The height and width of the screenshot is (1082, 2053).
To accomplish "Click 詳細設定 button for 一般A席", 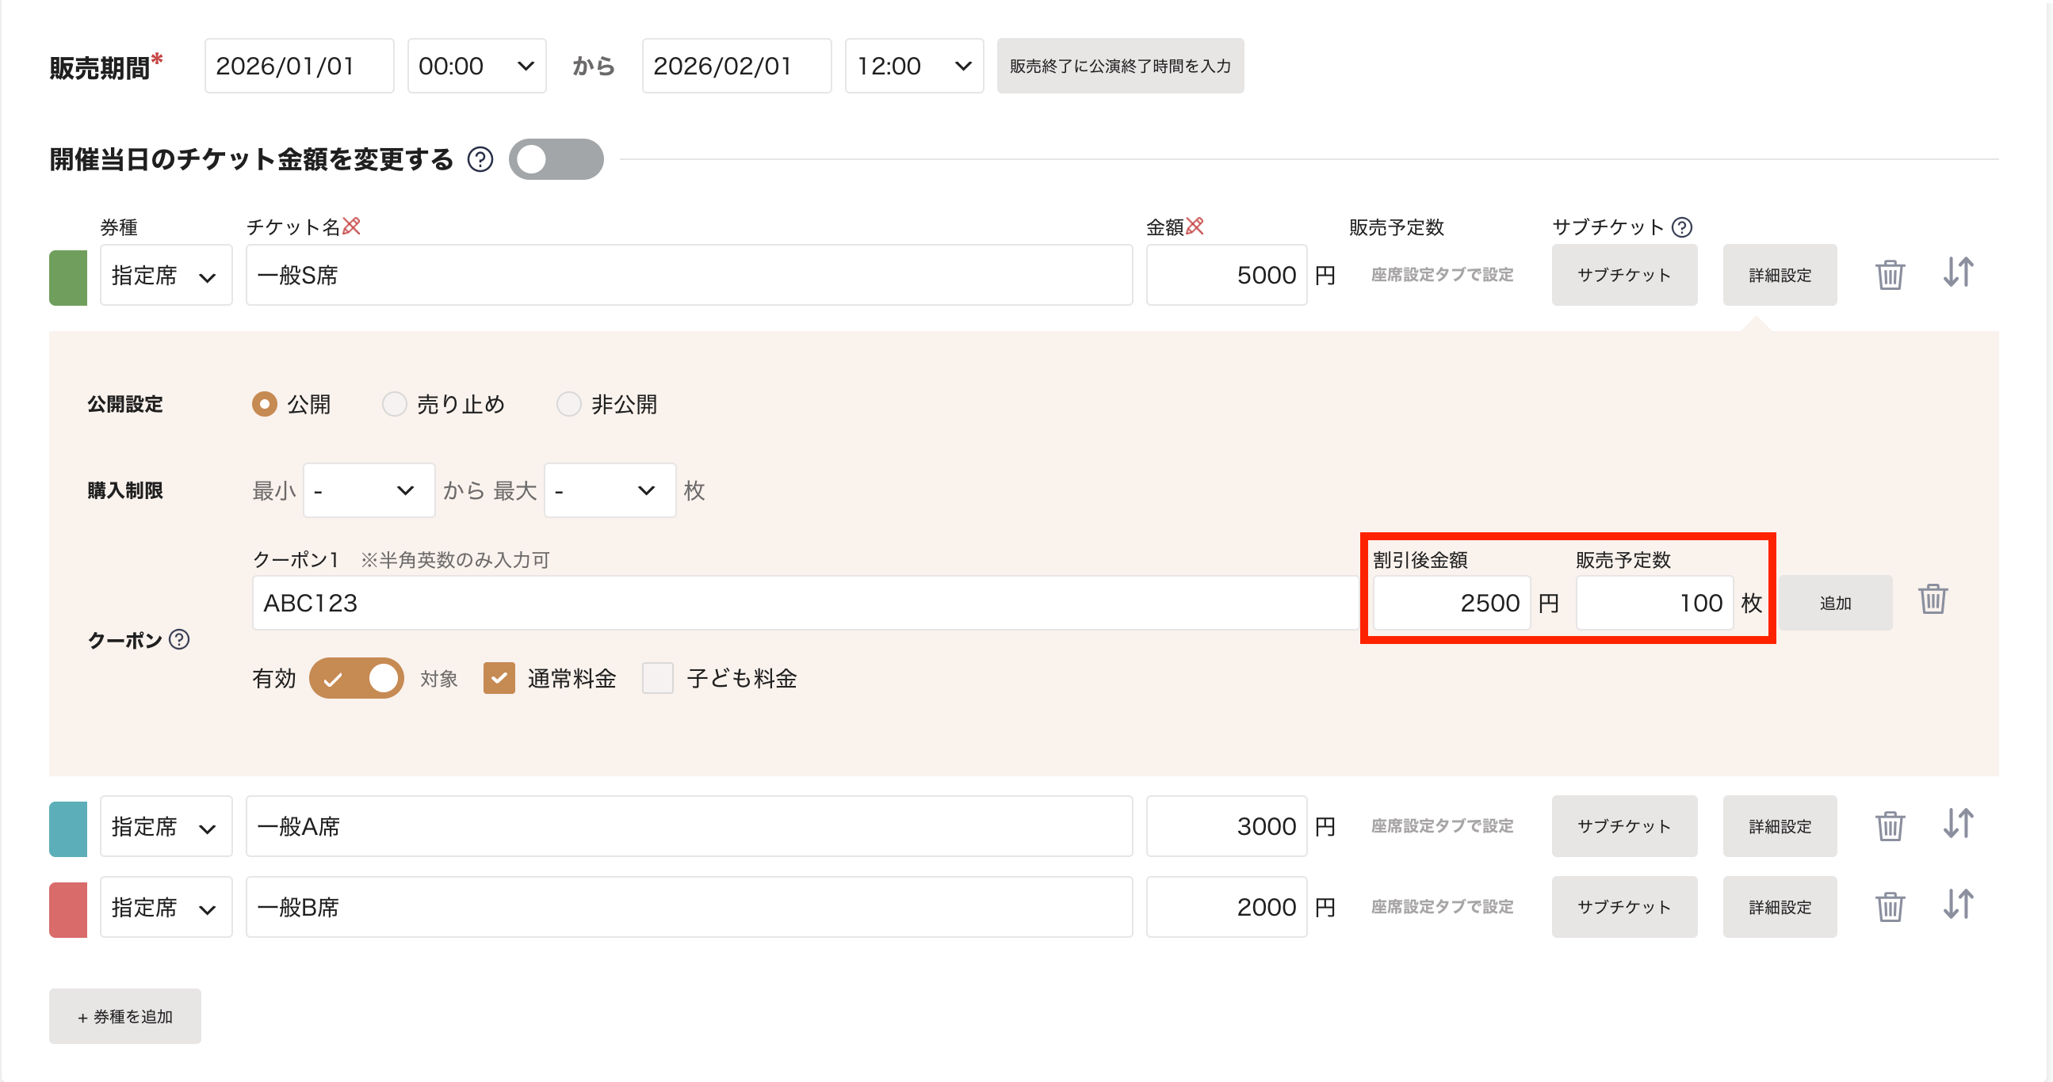I will (x=1779, y=825).
